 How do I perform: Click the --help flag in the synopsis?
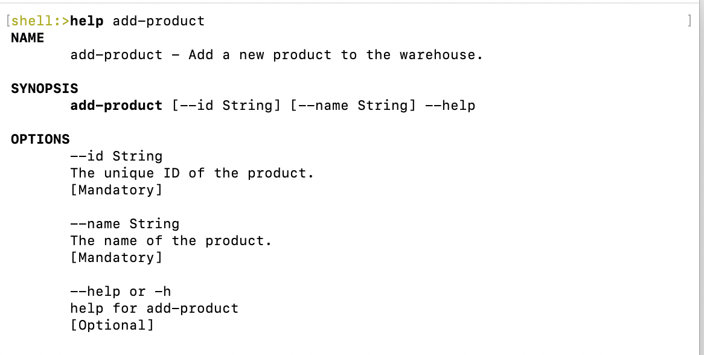tap(450, 106)
